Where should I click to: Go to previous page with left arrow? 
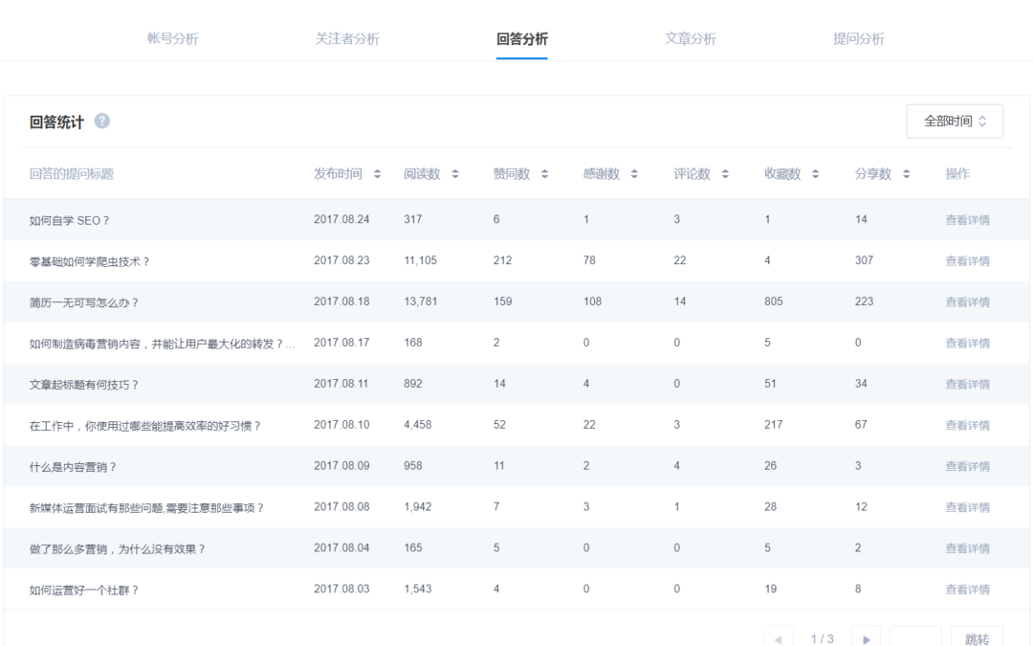point(779,638)
